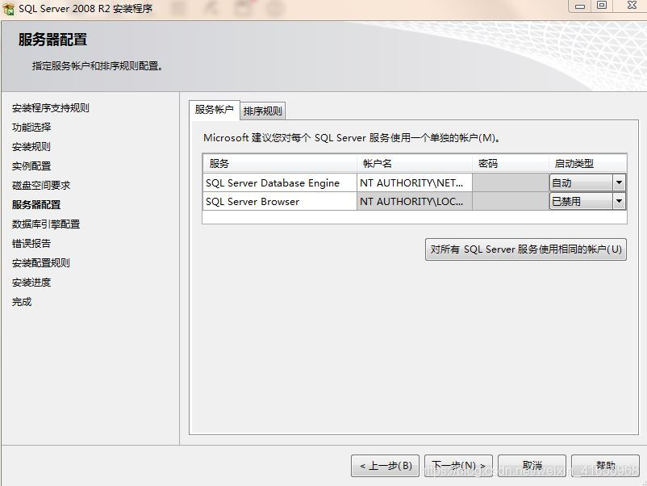This screenshot has width=647, height=486.
Task: Select 安装配置规则 step in sidebar
Action: tap(41, 263)
